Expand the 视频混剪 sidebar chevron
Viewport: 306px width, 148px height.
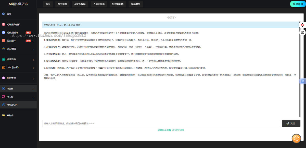[x=33, y=60]
